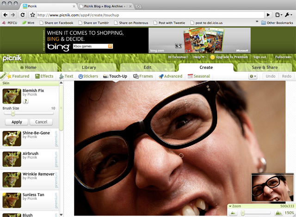Select the Create tab
296x217 pixels.
click(x=206, y=68)
